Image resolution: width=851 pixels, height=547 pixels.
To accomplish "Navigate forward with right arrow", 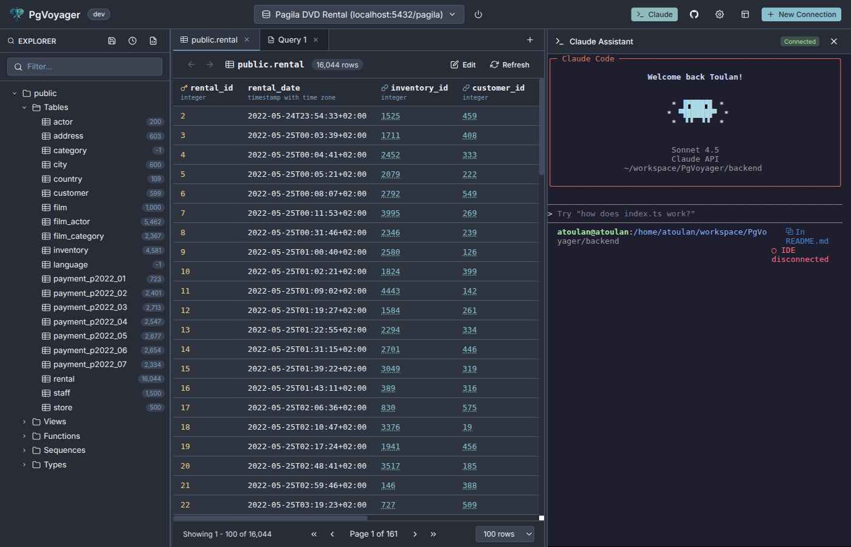I will (x=210, y=64).
